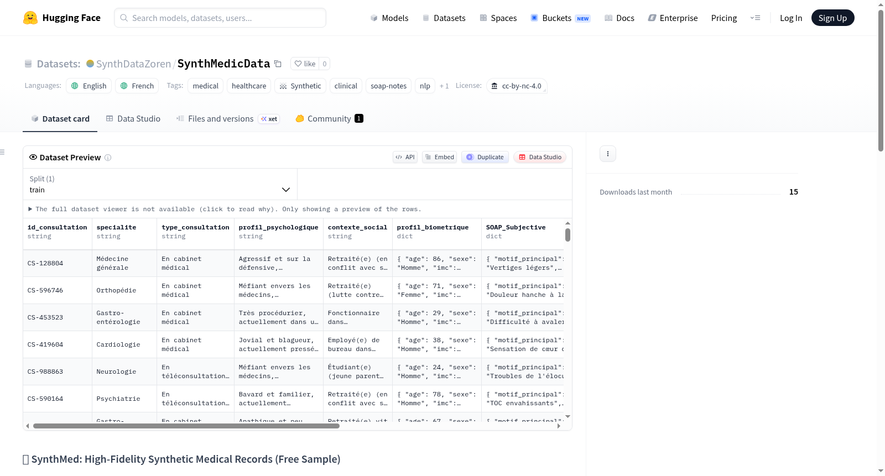The width and height of the screenshot is (885, 476).
Task: Focus the search models input field
Action: (x=220, y=18)
